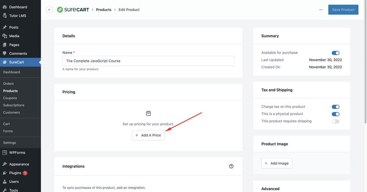The width and height of the screenshot is (367, 192).
Task: Click the Plugins icon in sidebar
Action: [x=5, y=173]
